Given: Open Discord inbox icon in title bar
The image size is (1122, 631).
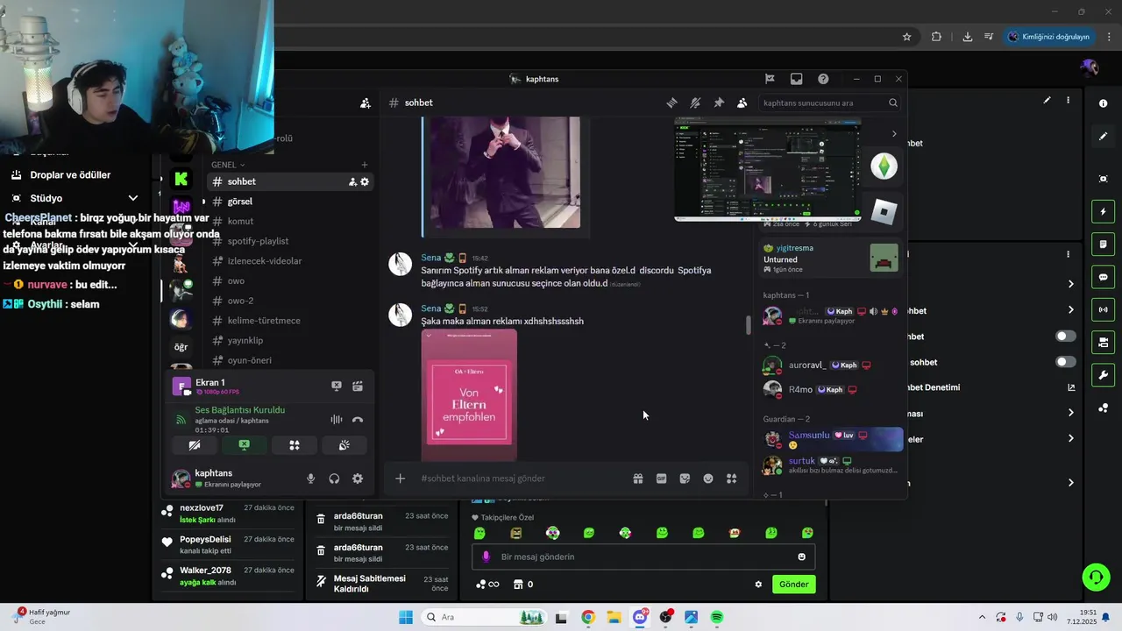Looking at the screenshot, I should point(796,79).
